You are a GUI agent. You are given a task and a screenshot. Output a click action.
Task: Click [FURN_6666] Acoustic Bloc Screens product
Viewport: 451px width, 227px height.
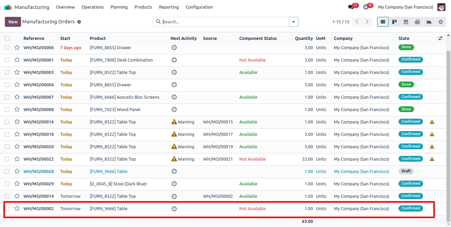(125, 97)
